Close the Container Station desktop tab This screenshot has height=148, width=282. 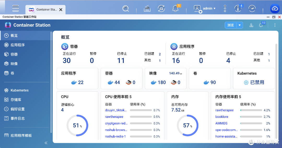click(x=61, y=10)
